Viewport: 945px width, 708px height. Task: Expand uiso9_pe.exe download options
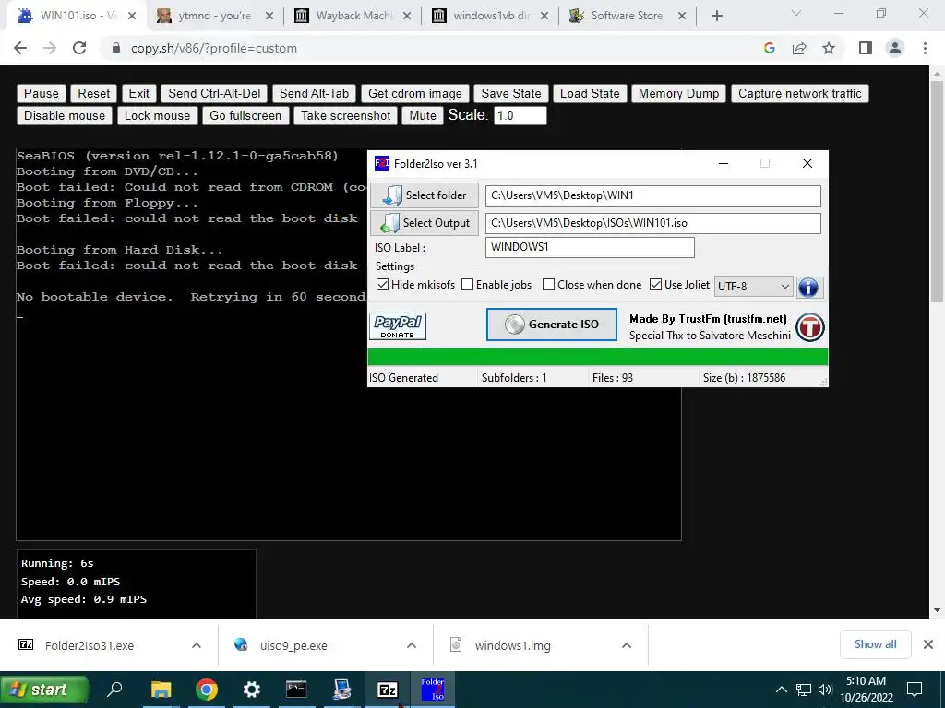[x=412, y=645]
